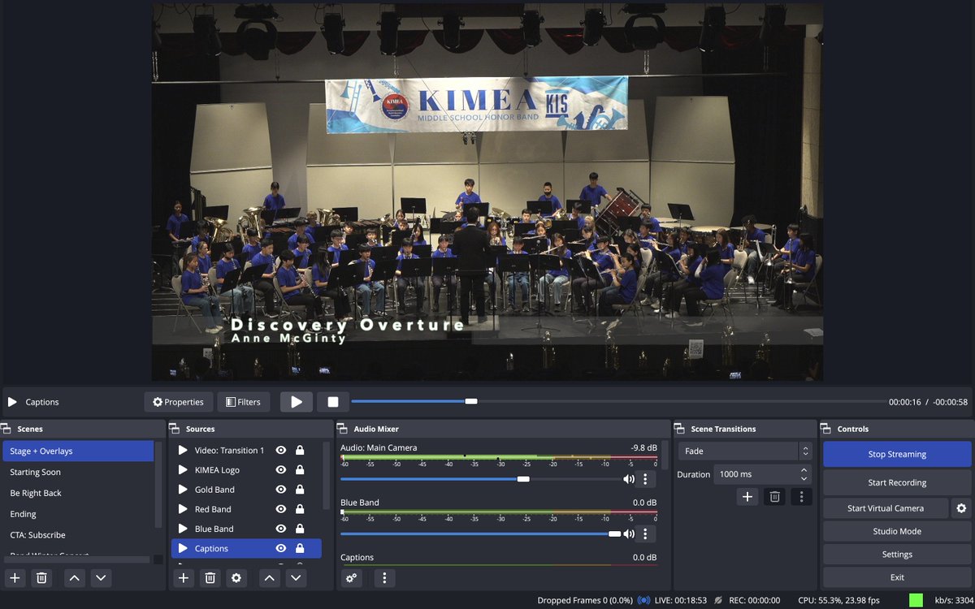The height and width of the screenshot is (609, 975).
Task: Open source properties gear in Sources toolbar
Action: (x=236, y=578)
